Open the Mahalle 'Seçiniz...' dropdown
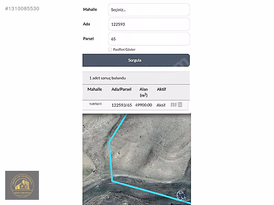The image size is (274, 205). pyautogui.click(x=149, y=10)
